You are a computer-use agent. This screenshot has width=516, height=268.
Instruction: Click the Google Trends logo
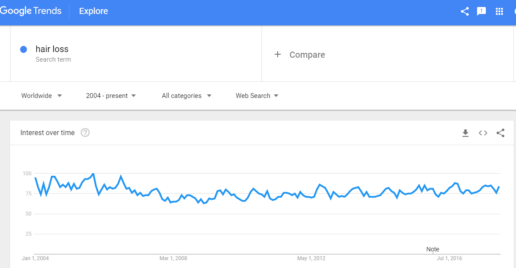31,11
